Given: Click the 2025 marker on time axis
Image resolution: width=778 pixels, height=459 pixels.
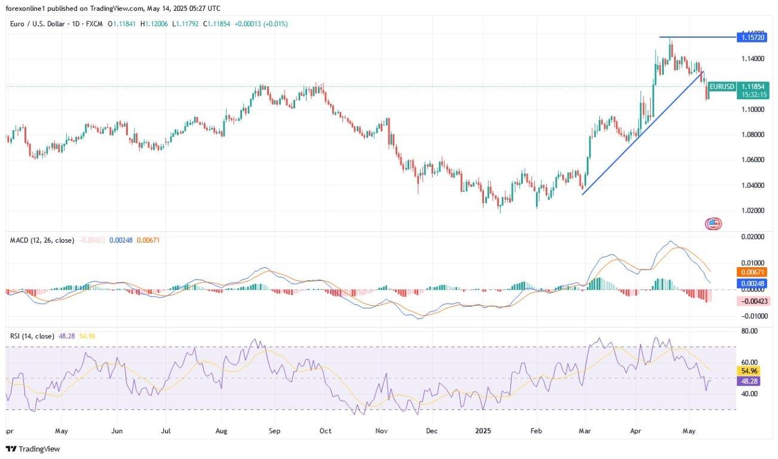Looking at the screenshot, I should pyautogui.click(x=482, y=431).
